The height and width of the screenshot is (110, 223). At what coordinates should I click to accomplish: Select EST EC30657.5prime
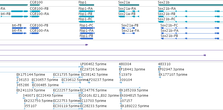pos(45,80)
